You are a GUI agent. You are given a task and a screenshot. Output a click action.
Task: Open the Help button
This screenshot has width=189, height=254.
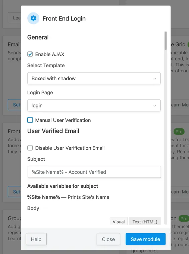click(36, 239)
